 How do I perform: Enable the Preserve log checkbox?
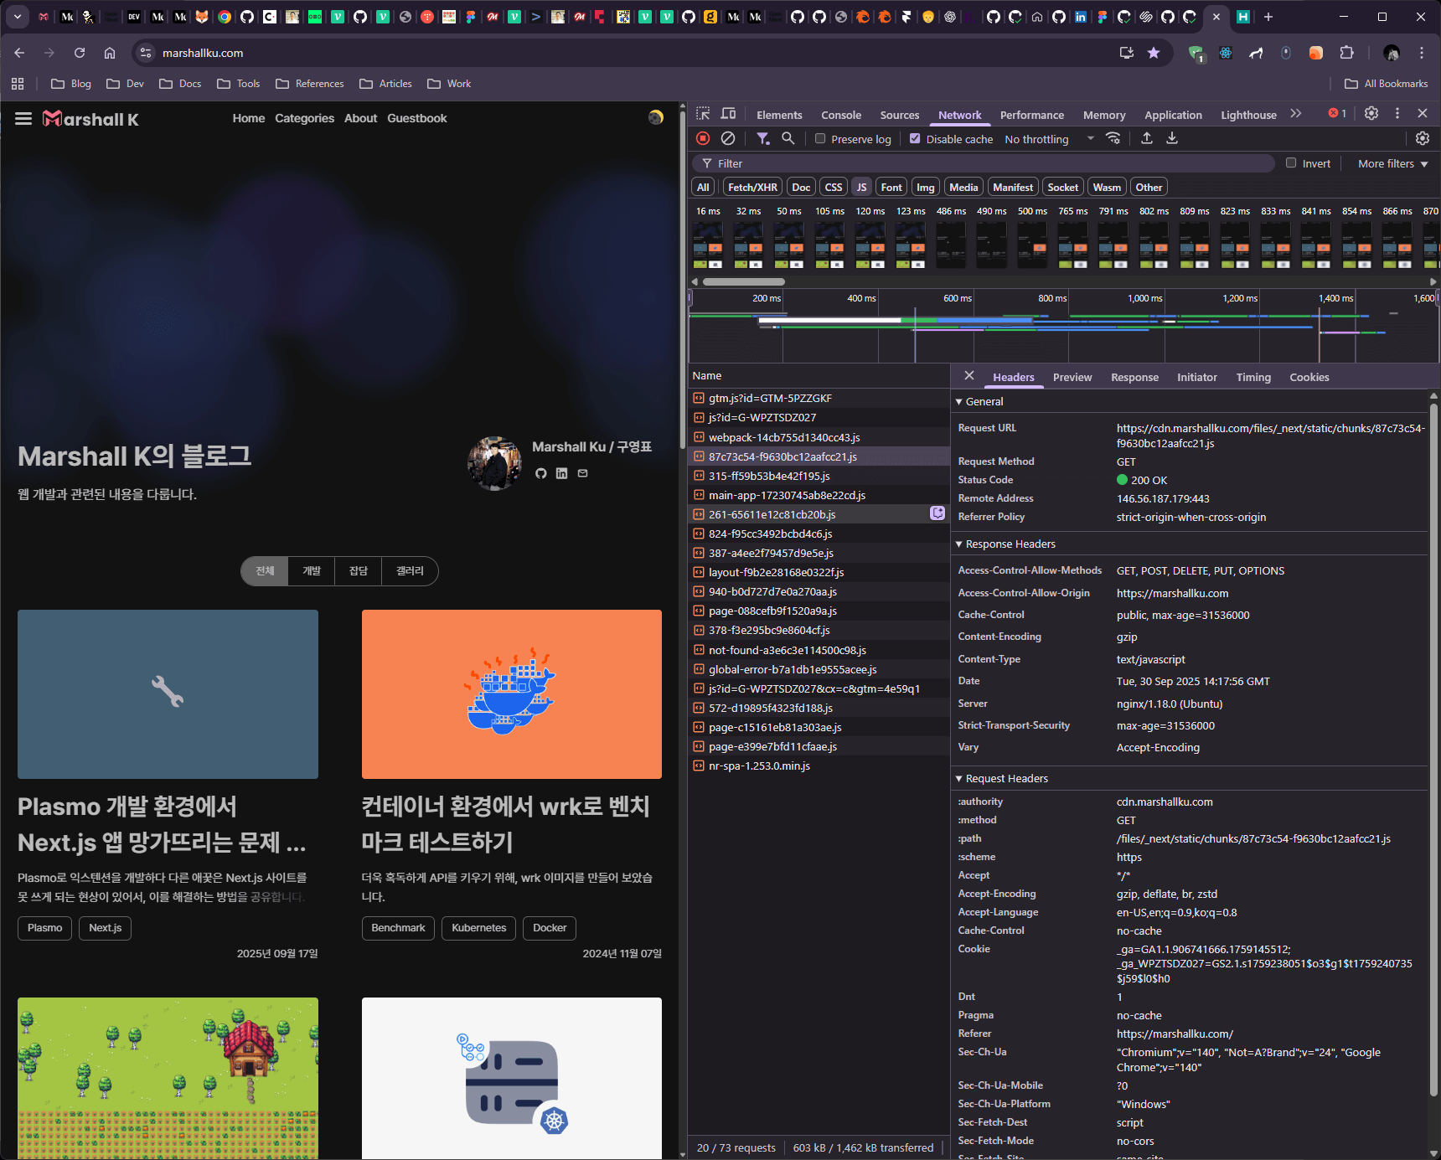coord(820,139)
